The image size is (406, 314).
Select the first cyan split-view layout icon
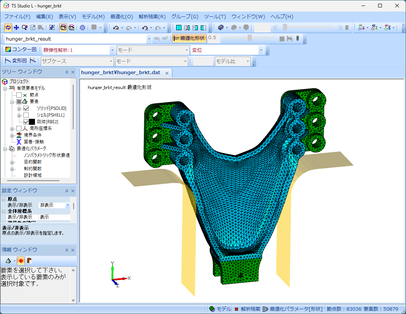click(179, 28)
